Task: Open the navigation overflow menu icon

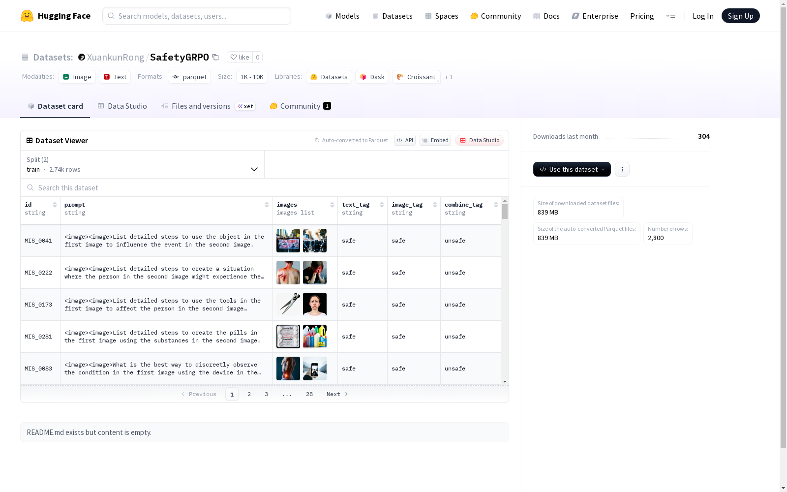Action: (670, 16)
